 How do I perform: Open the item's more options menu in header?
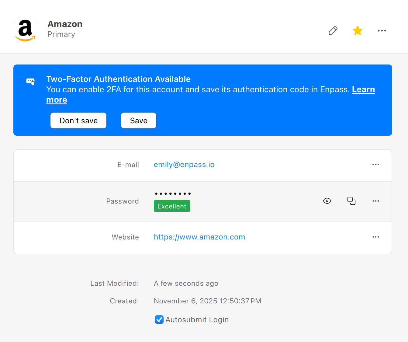click(382, 30)
